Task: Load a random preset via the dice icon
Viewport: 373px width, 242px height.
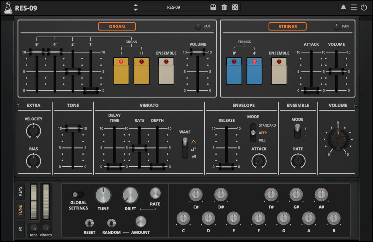Action: (x=235, y=7)
